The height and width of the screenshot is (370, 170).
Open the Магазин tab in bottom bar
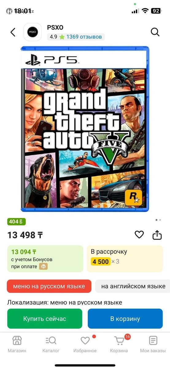17,344
